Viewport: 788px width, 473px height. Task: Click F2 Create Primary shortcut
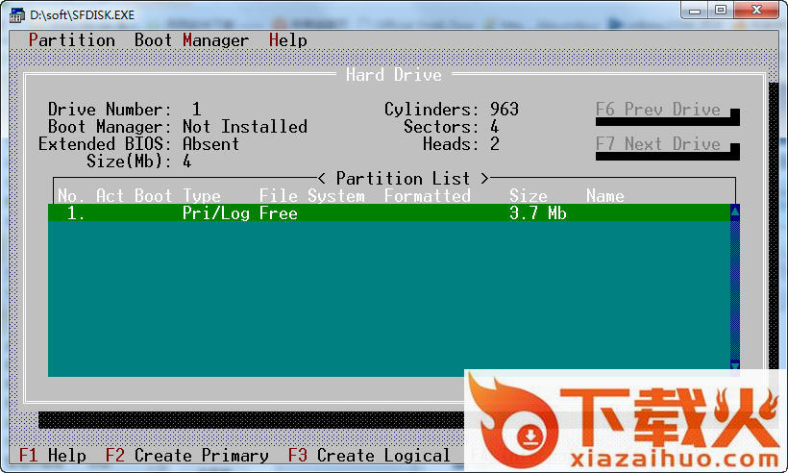pyautogui.click(x=187, y=456)
